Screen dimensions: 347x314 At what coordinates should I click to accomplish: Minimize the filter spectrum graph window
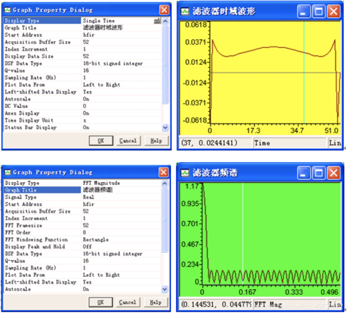point(304,173)
